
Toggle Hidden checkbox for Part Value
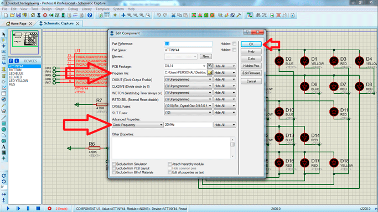point(234,50)
